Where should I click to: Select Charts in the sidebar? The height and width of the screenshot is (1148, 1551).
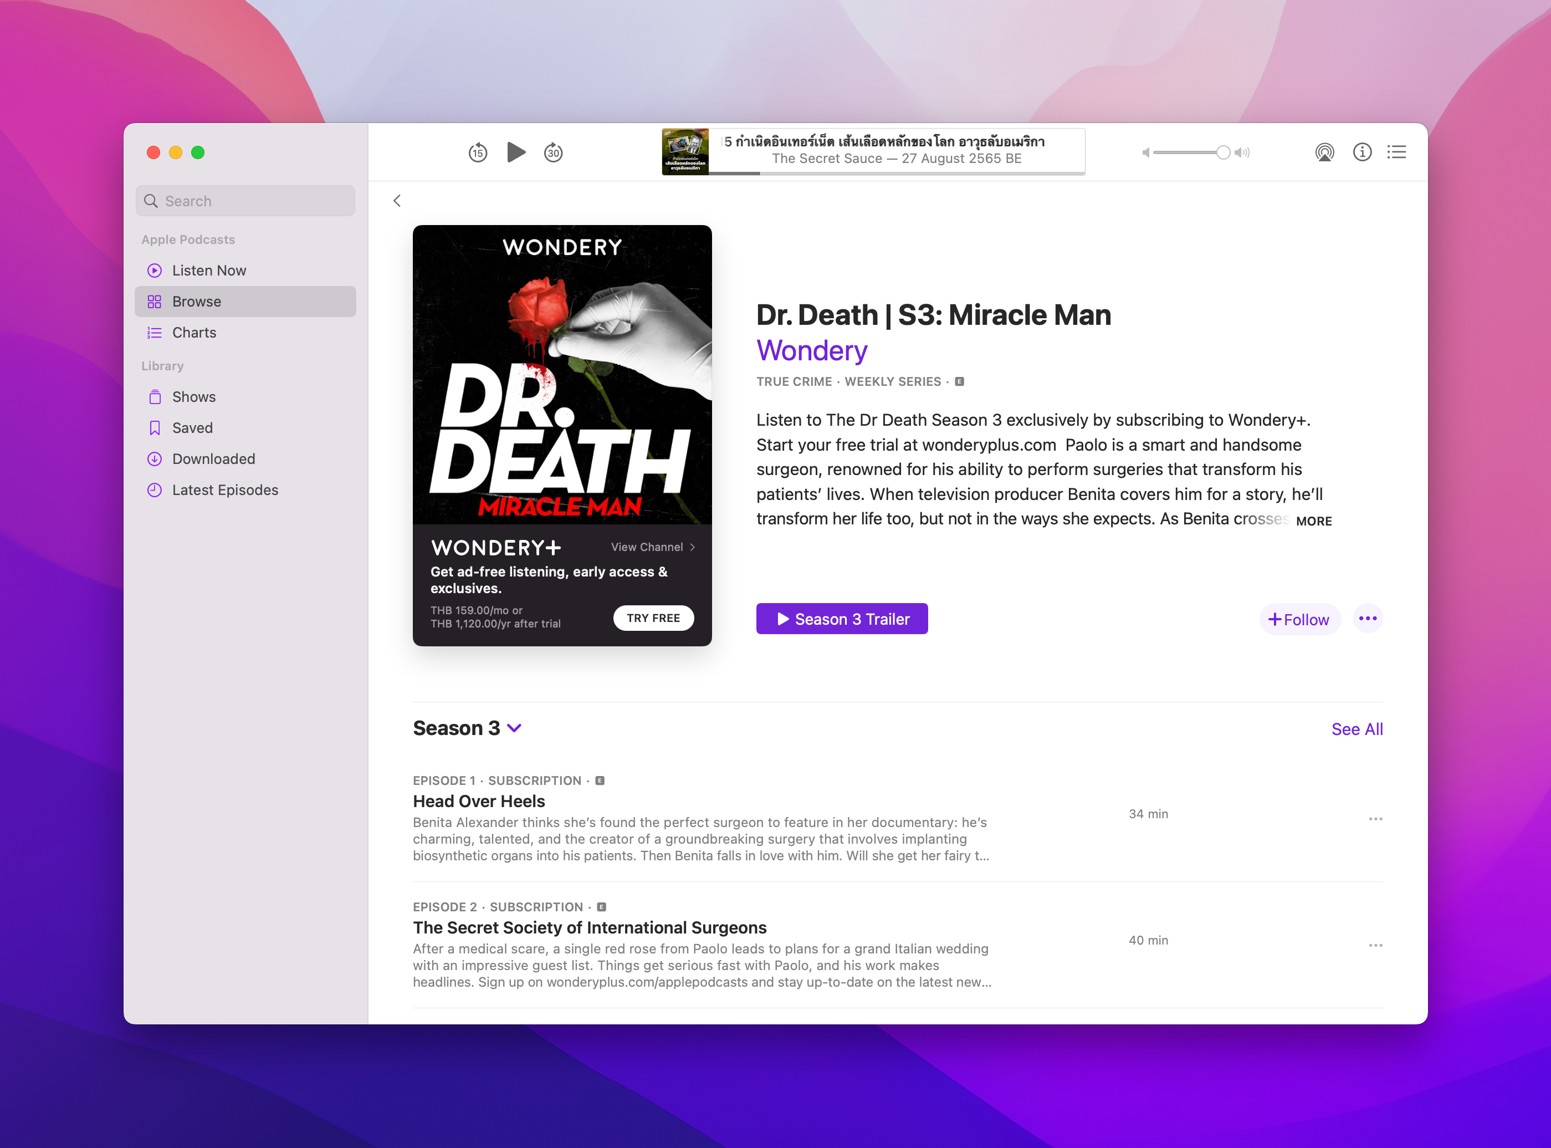point(194,332)
